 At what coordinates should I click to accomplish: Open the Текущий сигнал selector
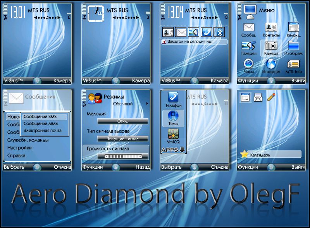(122, 139)
